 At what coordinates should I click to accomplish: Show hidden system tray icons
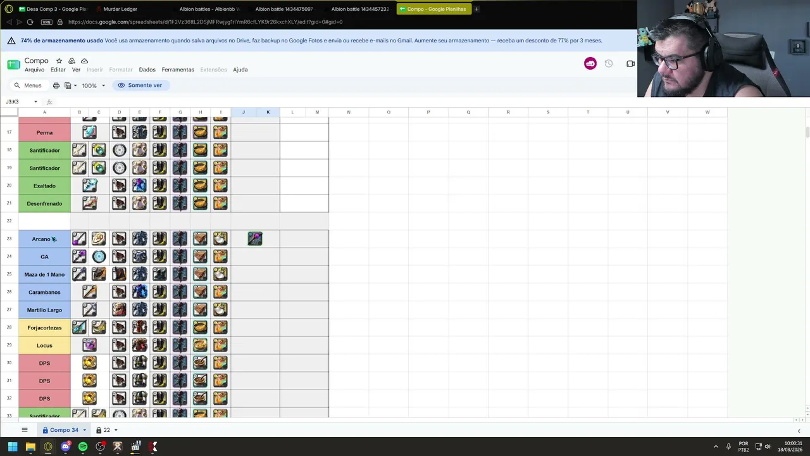(716, 446)
